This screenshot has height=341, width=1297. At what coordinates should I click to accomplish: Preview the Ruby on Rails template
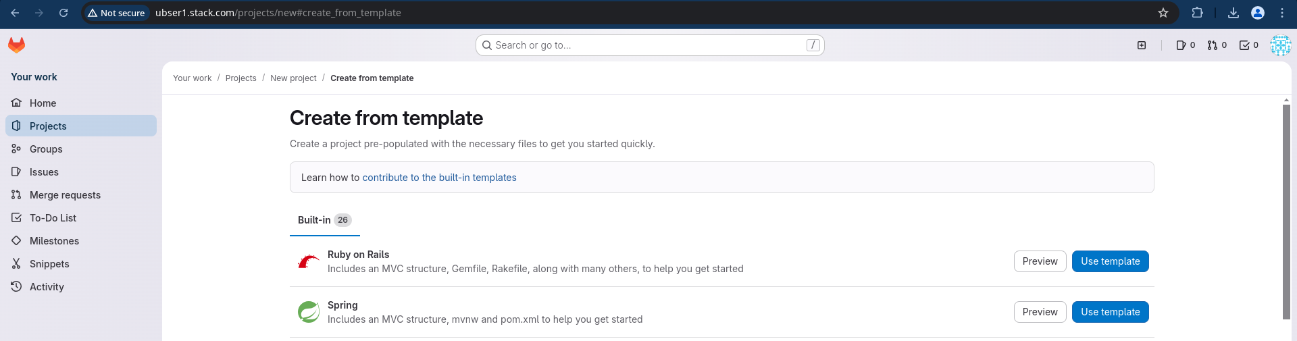[1040, 261]
